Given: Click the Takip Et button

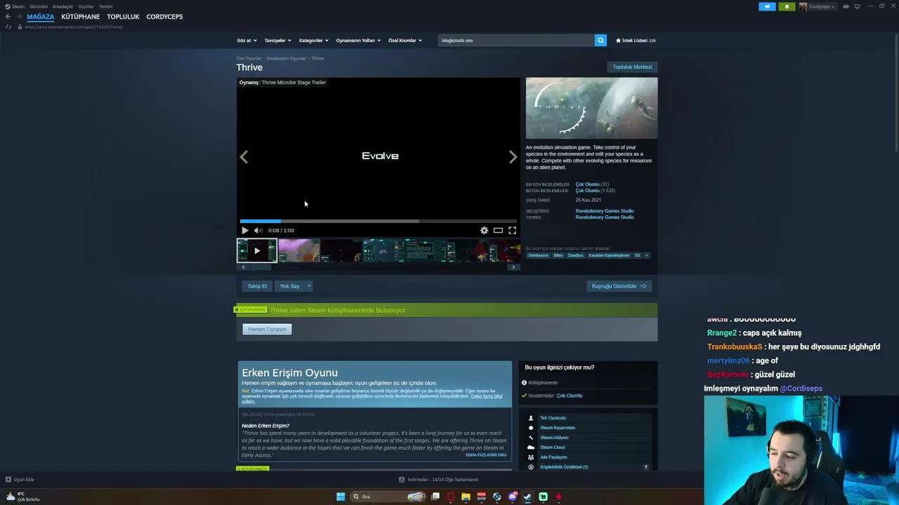Looking at the screenshot, I should click(x=257, y=286).
